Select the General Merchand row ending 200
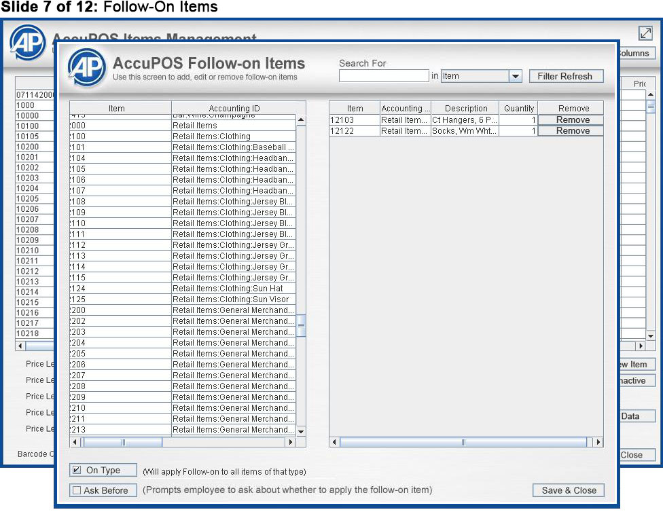The width and height of the screenshot is (663, 531). pos(183,310)
